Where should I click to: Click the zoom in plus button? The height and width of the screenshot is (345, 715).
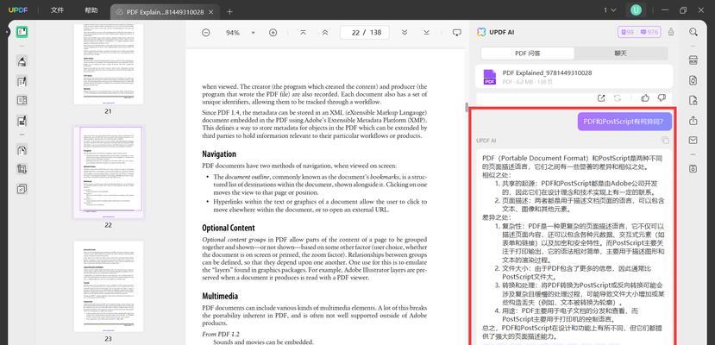273,33
